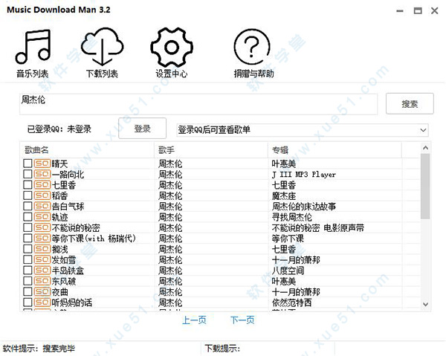Click the song title 七里香
This screenshot has width=446, height=356.
pyautogui.click(x=64, y=185)
